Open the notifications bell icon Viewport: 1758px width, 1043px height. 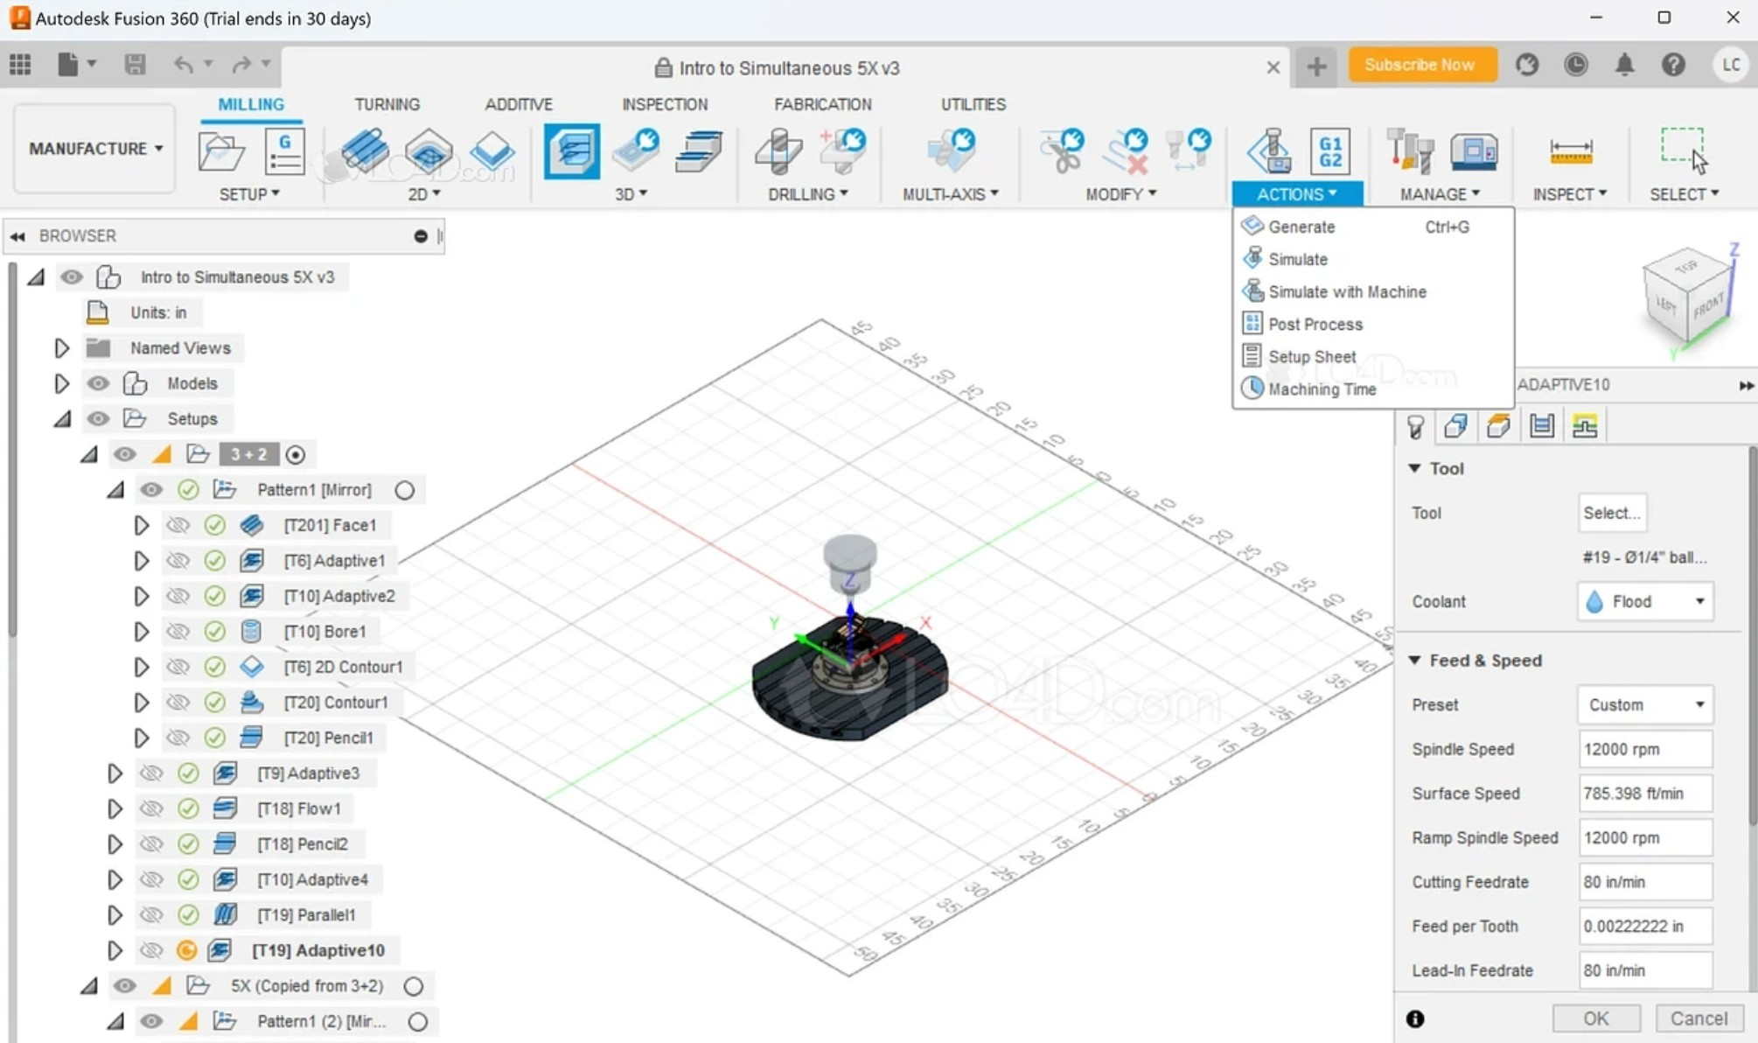pos(1625,65)
